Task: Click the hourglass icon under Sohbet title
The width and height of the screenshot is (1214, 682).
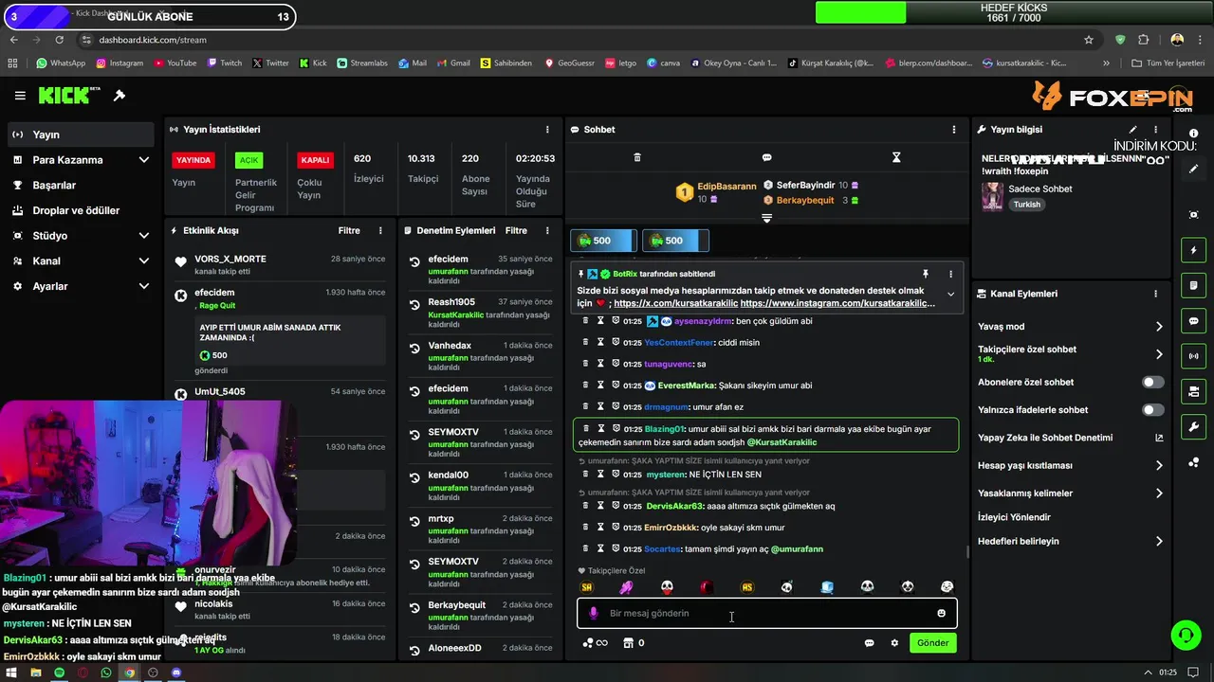Action: click(896, 157)
